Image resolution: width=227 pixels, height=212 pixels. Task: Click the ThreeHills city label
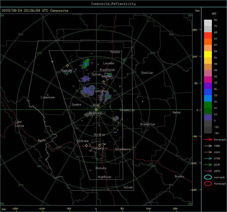[x=127, y=110]
